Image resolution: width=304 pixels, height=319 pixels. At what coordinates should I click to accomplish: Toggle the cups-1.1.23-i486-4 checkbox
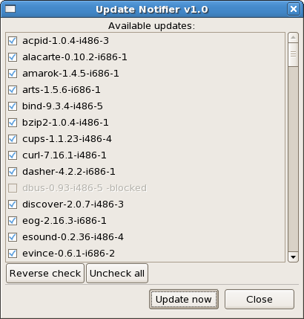coord(13,139)
